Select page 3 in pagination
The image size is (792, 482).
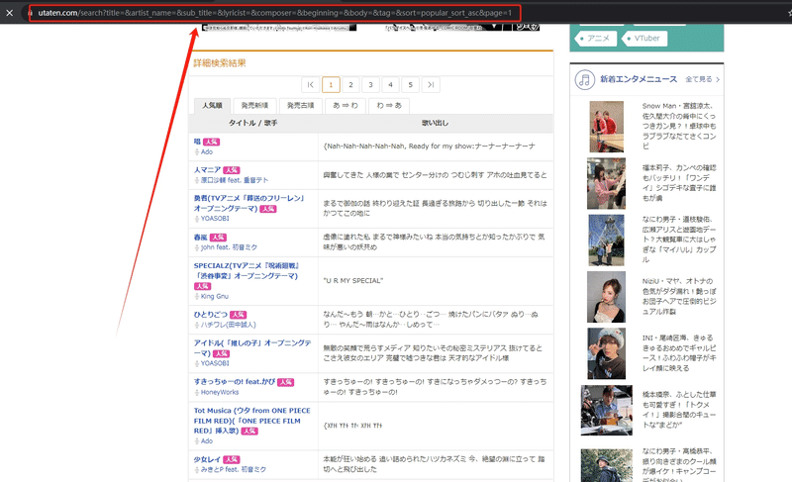tap(370, 85)
